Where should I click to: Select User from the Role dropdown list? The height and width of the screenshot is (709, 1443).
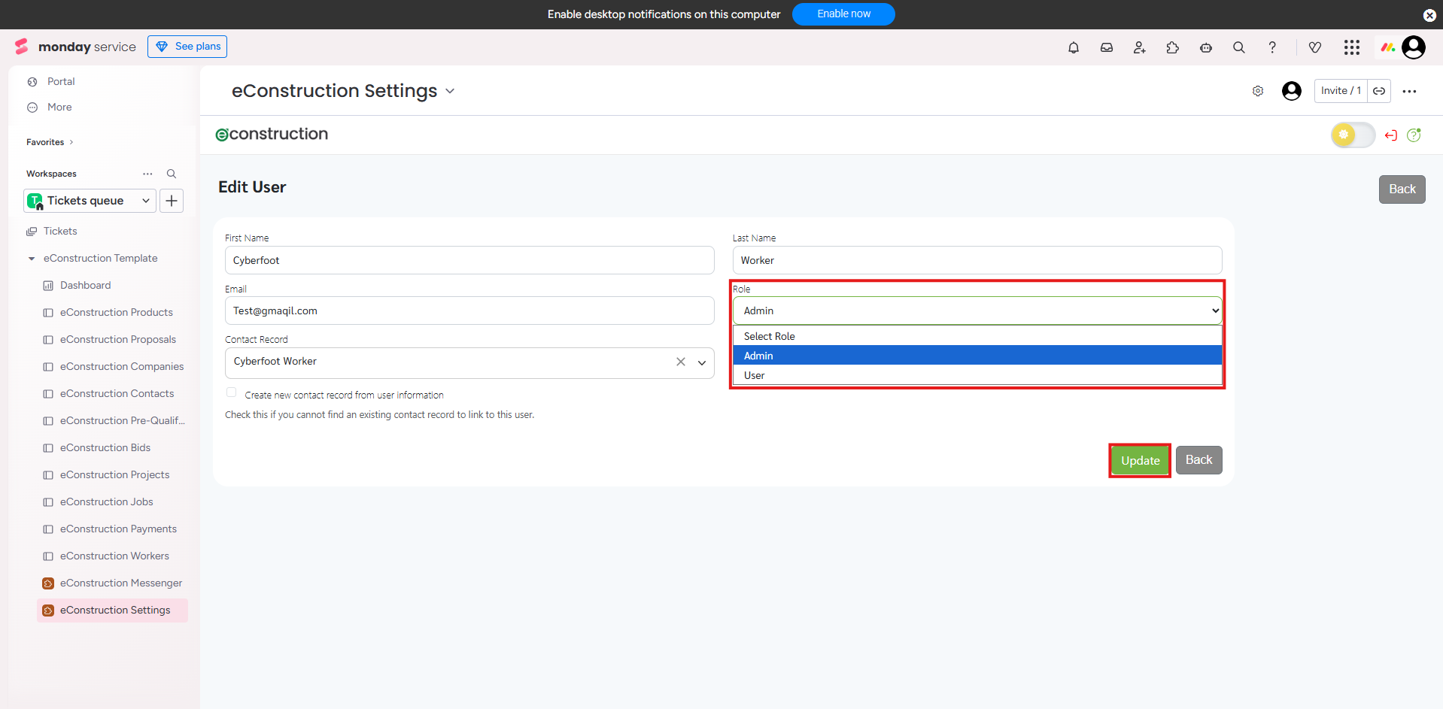[x=755, y=375]
